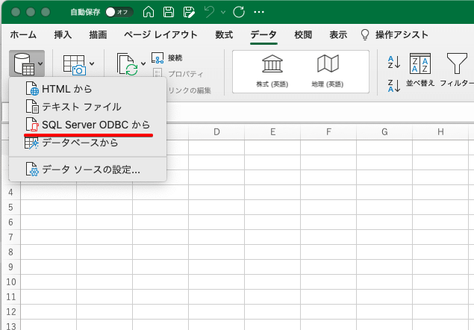Sort descending with Z to A icon
The image size is (474, 330).
(394, 86)
